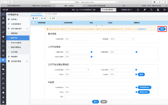Expand the 应用服务管理 menu group
This screenshot has height=105, width=168.
pos(27,61)
